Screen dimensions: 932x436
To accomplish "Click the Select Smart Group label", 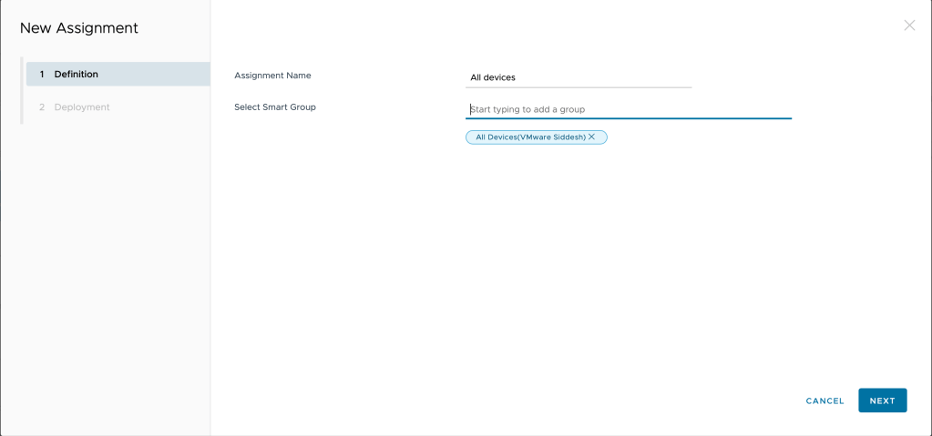I will [x=275, y=107].
